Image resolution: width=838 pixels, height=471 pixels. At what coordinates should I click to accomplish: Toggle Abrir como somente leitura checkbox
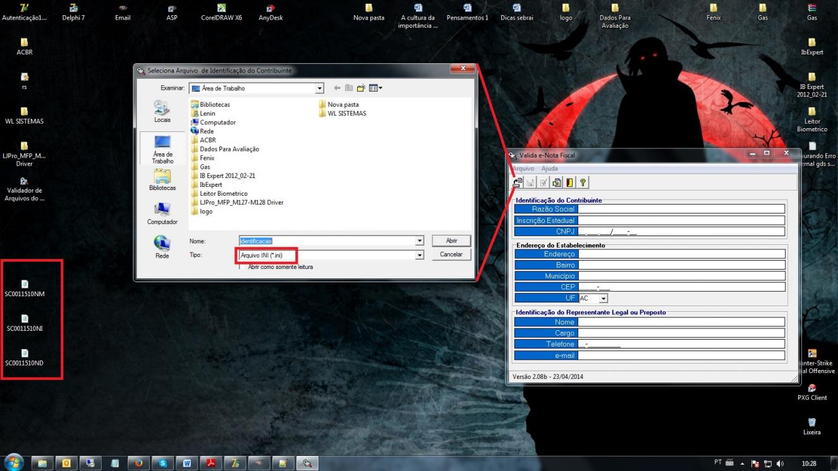pyautogui.click(x=243, y=267)
